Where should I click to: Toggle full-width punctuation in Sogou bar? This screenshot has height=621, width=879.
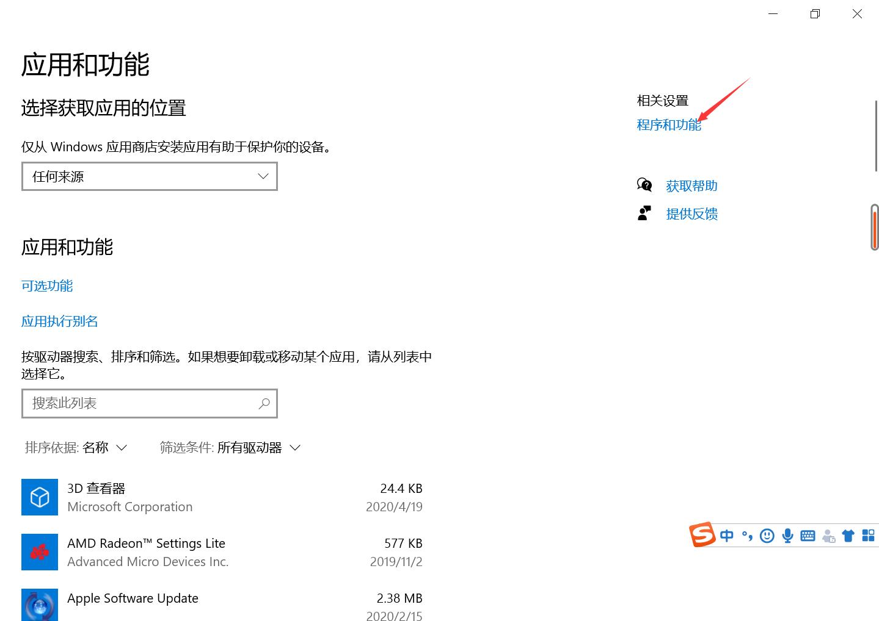pyautogui.click(x=746, y=535)
